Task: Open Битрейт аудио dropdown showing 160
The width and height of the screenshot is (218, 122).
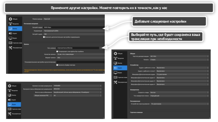Action: tap(74, 34)
